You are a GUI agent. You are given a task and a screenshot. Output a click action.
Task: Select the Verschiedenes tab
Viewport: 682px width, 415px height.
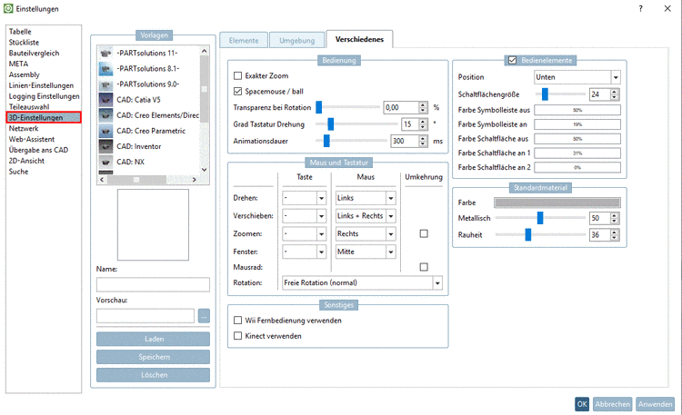tap(360, 39)
